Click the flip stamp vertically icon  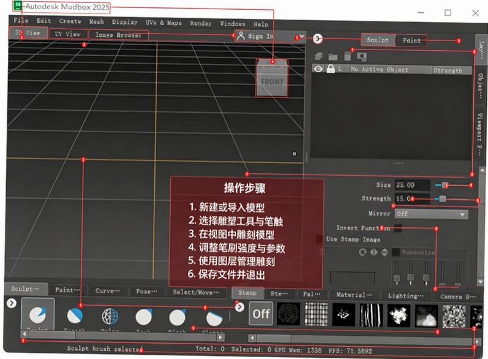click(x=385, y=252)
